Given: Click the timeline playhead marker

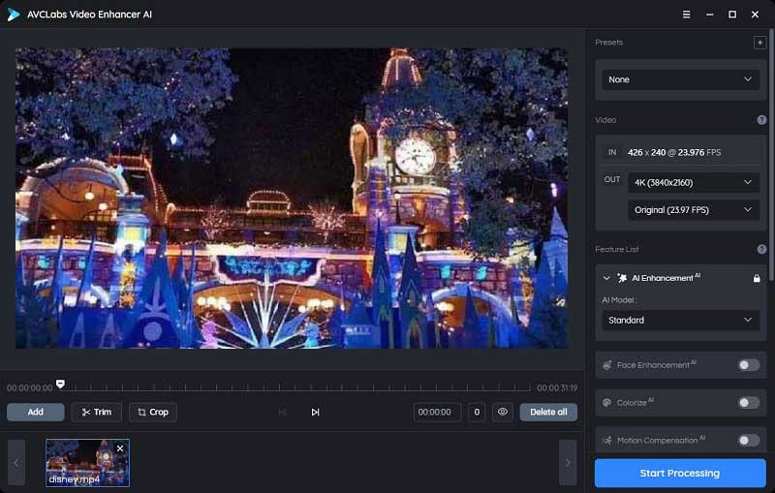Looking at the screenshot, I should coord(60,384).
